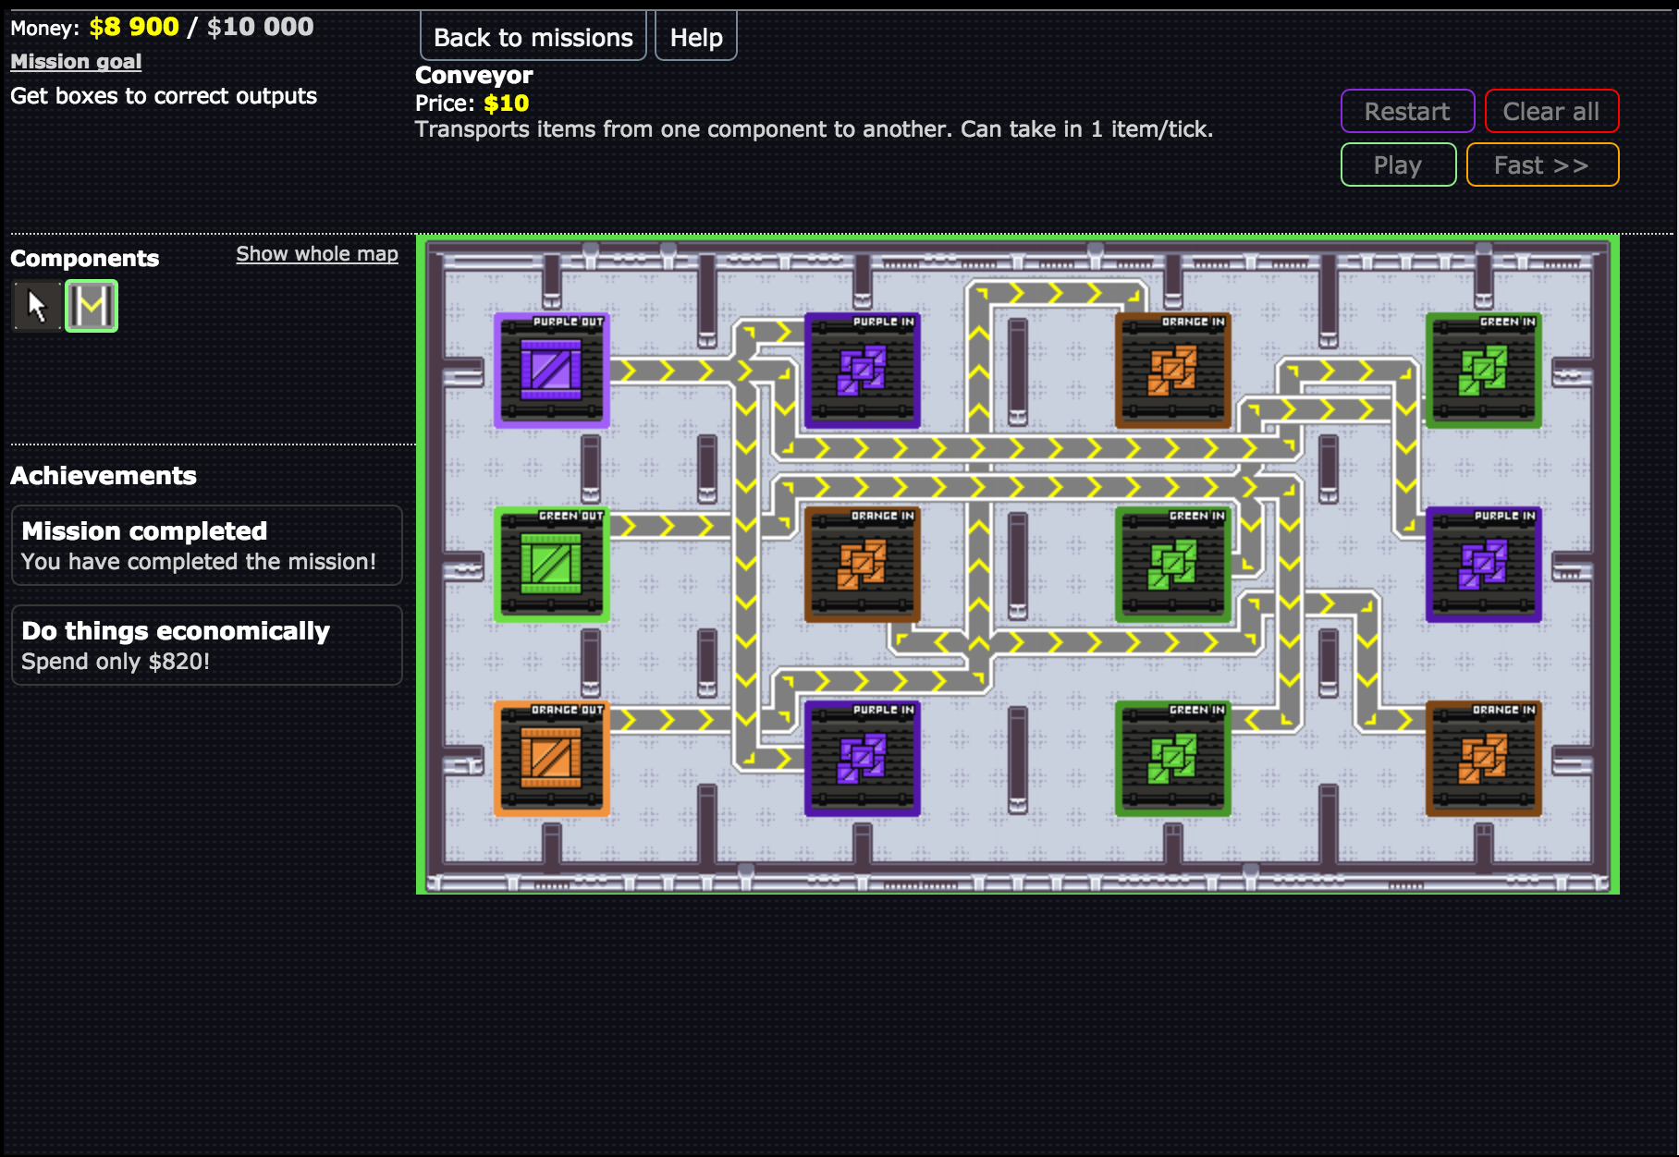Click the bottom Purple In box
This screenshot has width=1679, height=1157.
[x=862, y=758]
